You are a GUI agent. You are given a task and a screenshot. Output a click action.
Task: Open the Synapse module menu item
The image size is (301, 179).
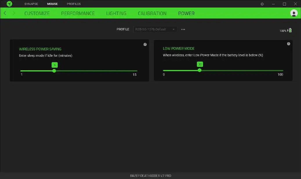[31, 4]
